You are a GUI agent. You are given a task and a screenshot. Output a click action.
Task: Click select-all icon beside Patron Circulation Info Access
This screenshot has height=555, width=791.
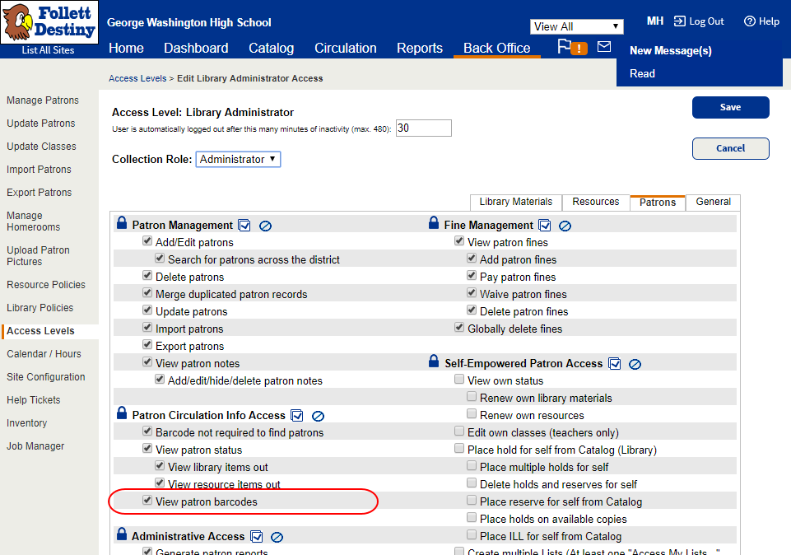pos(297,416)
